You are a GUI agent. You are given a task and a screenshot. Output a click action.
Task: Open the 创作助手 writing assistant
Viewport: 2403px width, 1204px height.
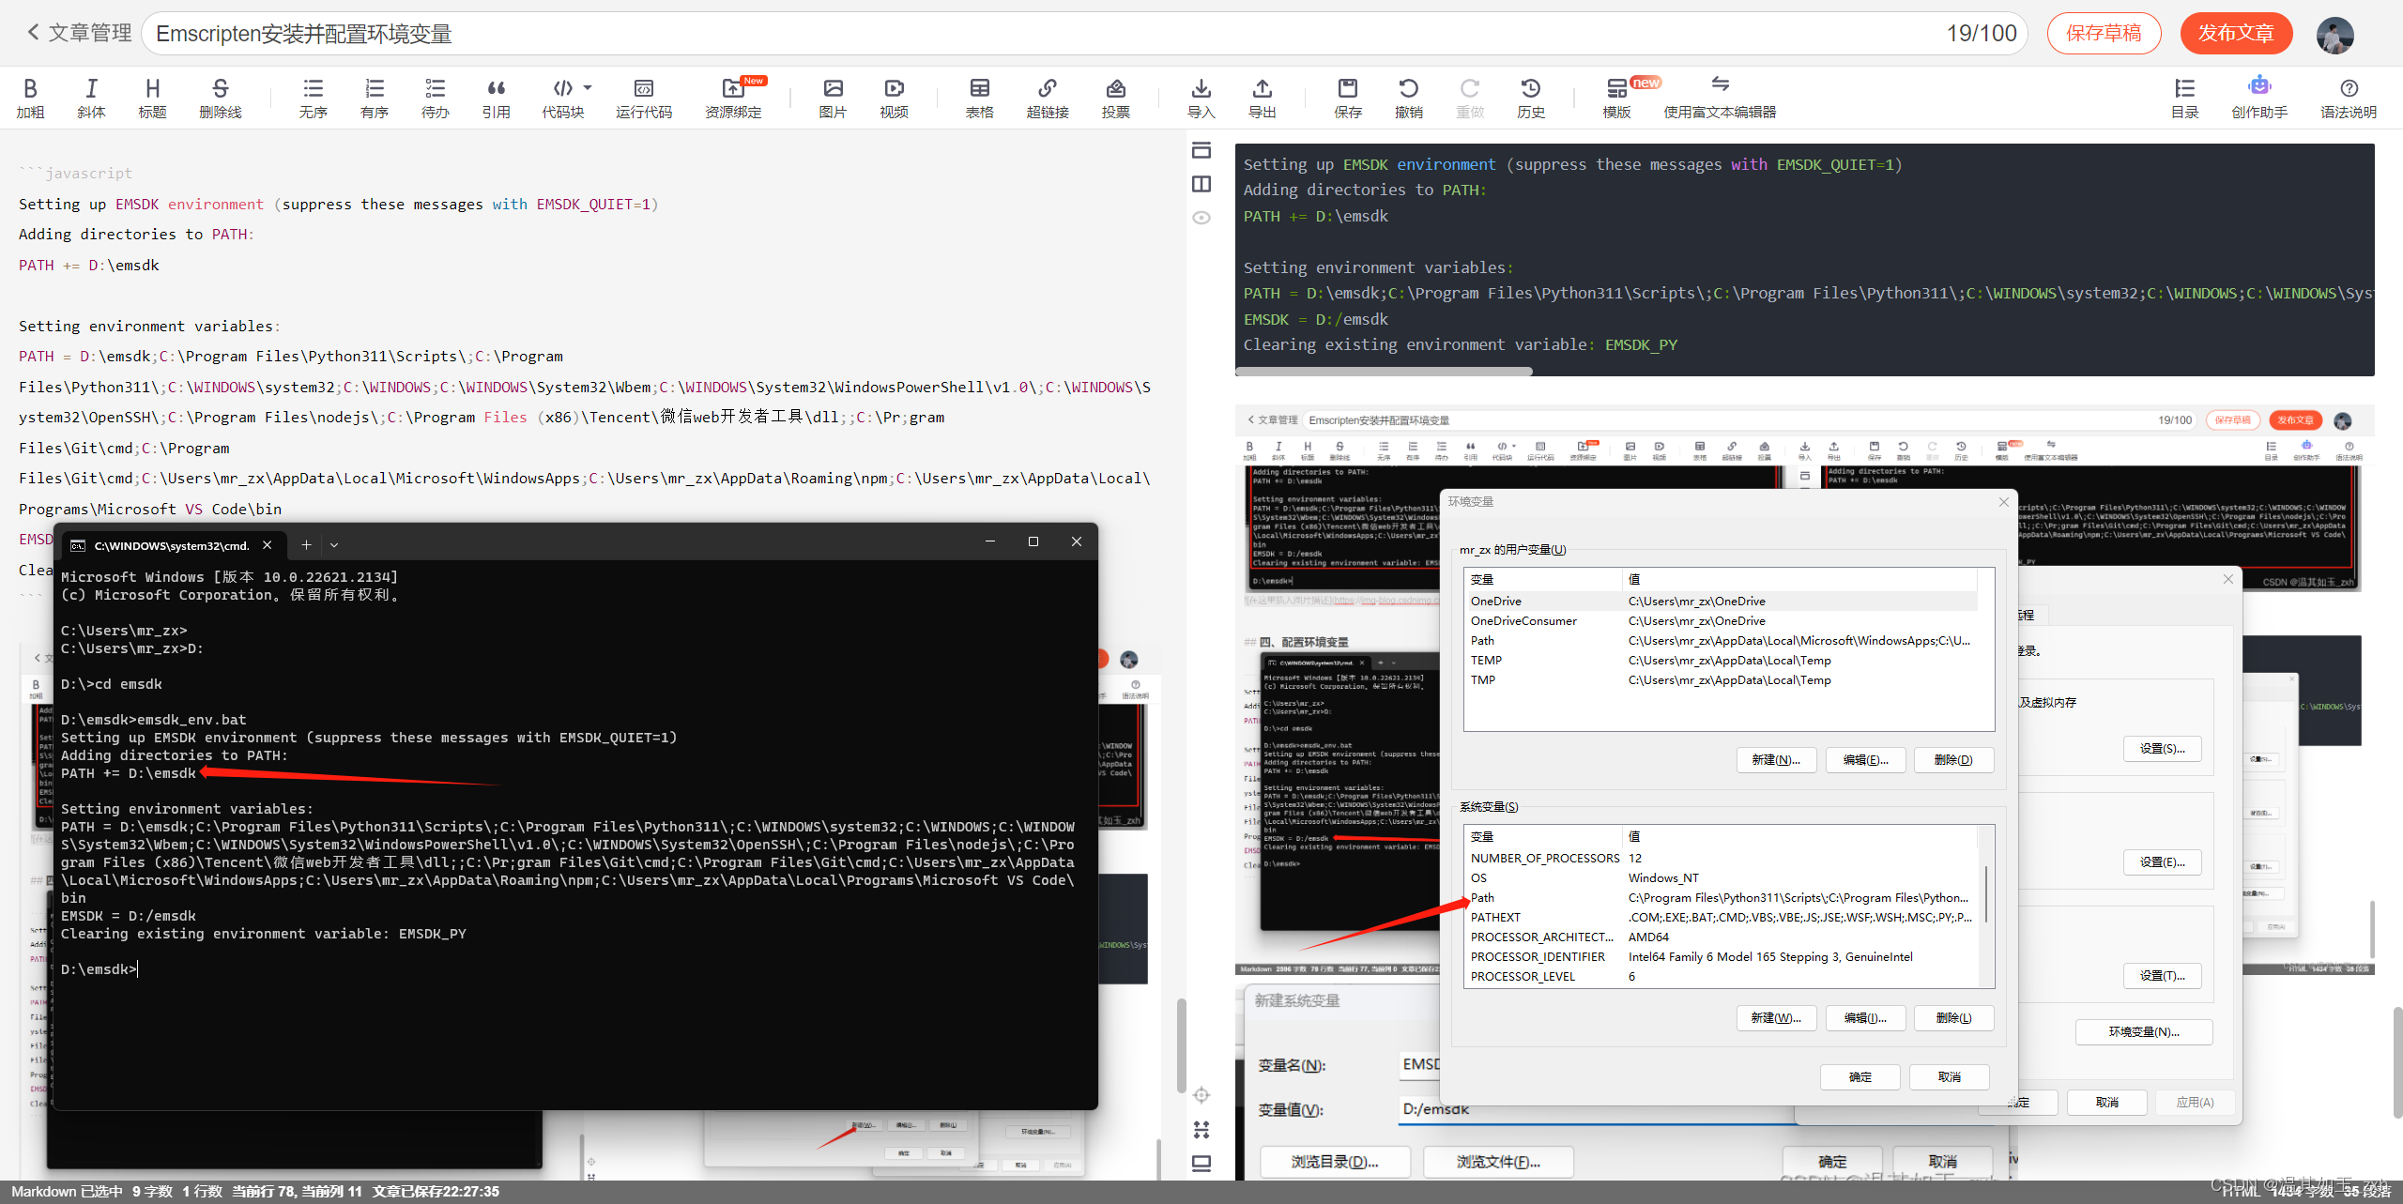click(2259, 98)
